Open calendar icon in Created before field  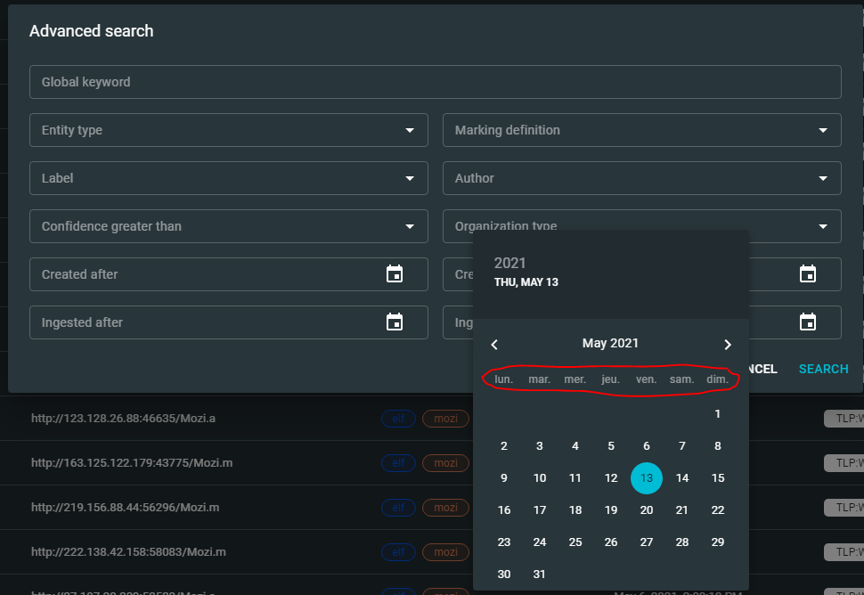(x=808, y=273)
